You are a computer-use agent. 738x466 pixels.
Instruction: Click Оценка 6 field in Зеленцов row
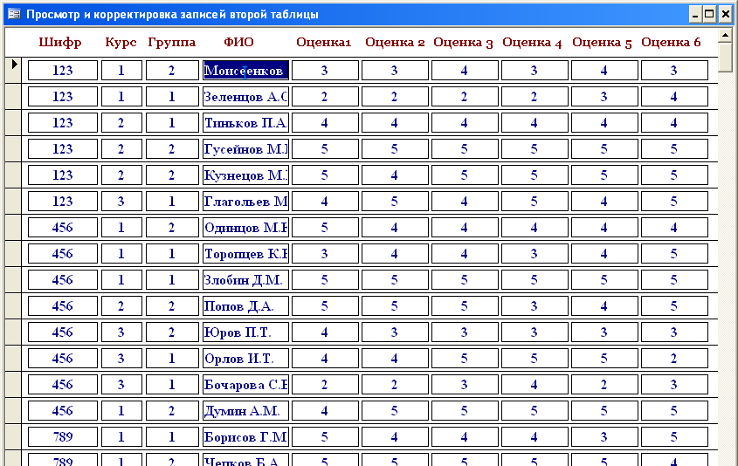click(x=674, y=97)
